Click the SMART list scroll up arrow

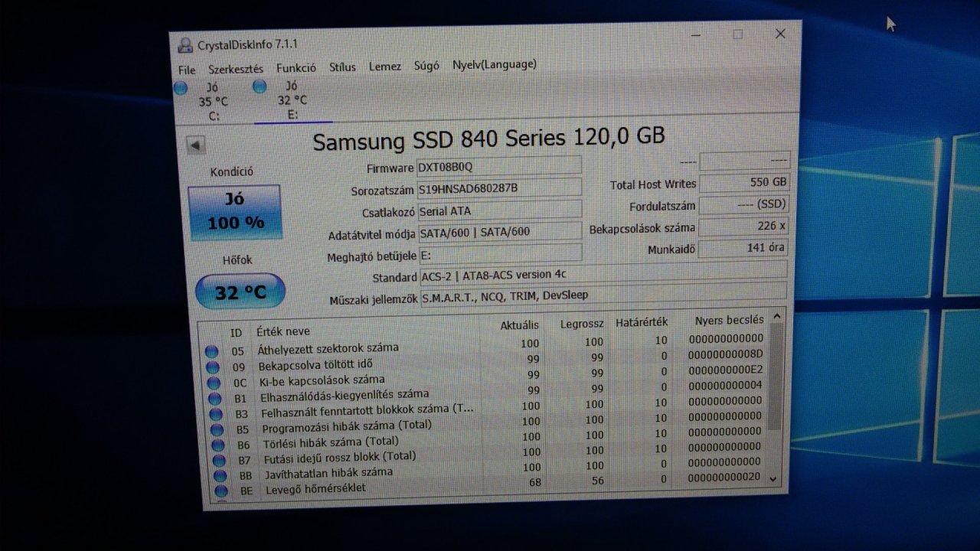pos(776,316)
